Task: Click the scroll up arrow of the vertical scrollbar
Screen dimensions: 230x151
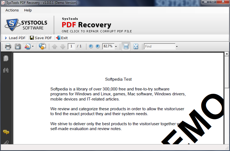Action: click(x=227, y=54)
